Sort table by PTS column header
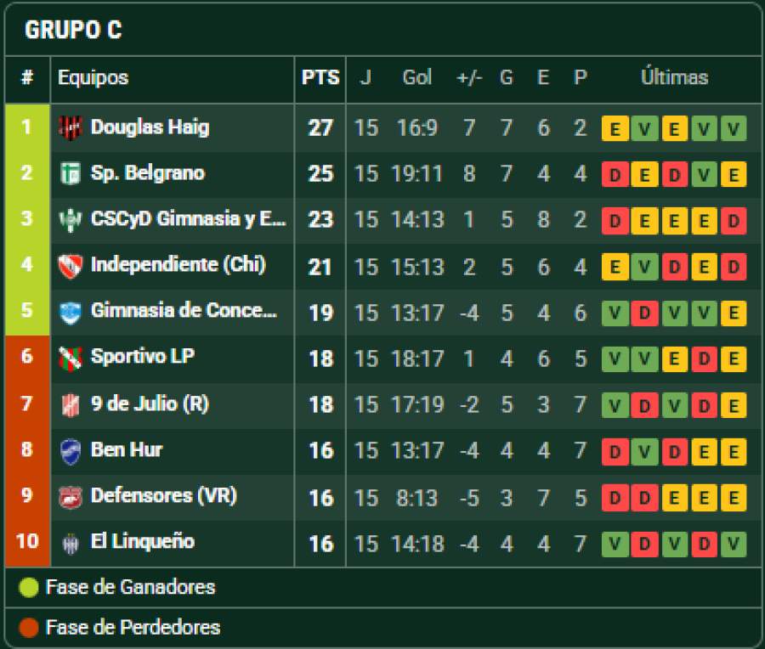Screen dimensions: 765x649 [x=320, y=78]
